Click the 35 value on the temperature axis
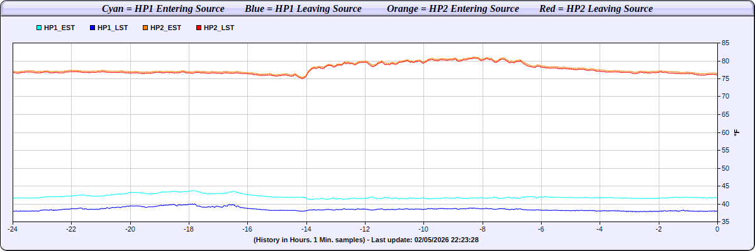 725,222
